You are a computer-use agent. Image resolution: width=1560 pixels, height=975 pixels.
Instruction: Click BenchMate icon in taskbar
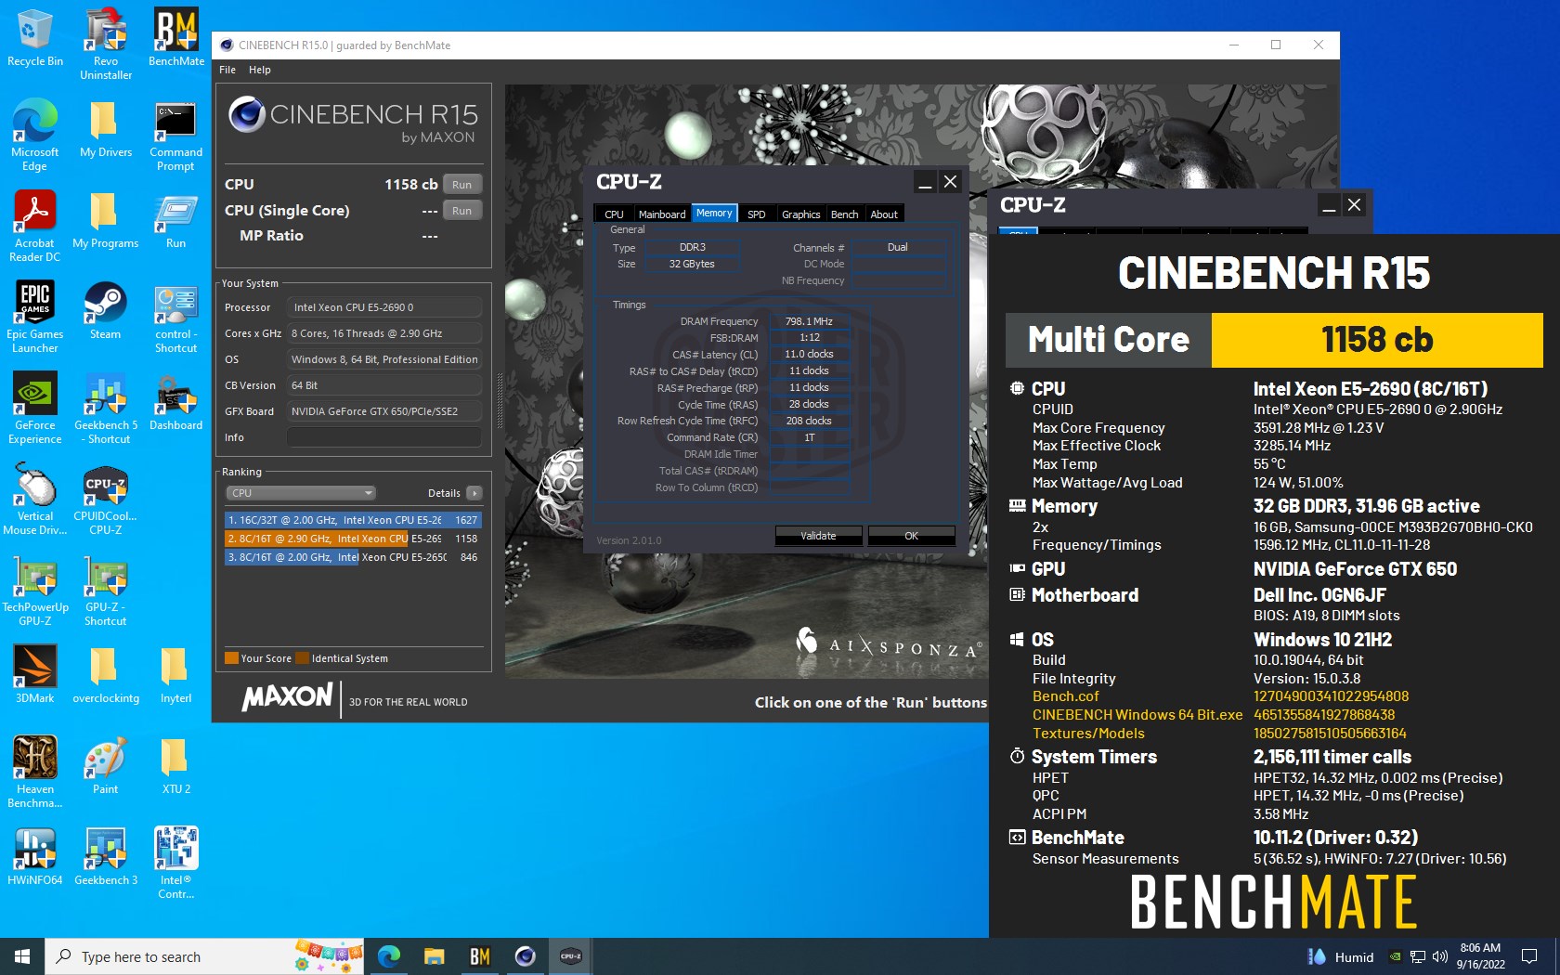click(x=480, y=956)
